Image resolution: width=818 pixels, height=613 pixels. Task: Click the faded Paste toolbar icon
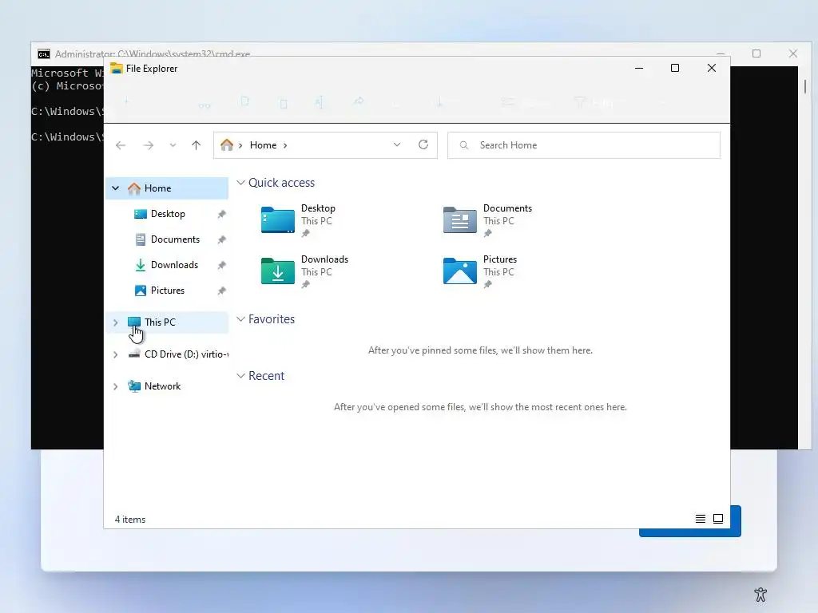(x=284, y=103)
